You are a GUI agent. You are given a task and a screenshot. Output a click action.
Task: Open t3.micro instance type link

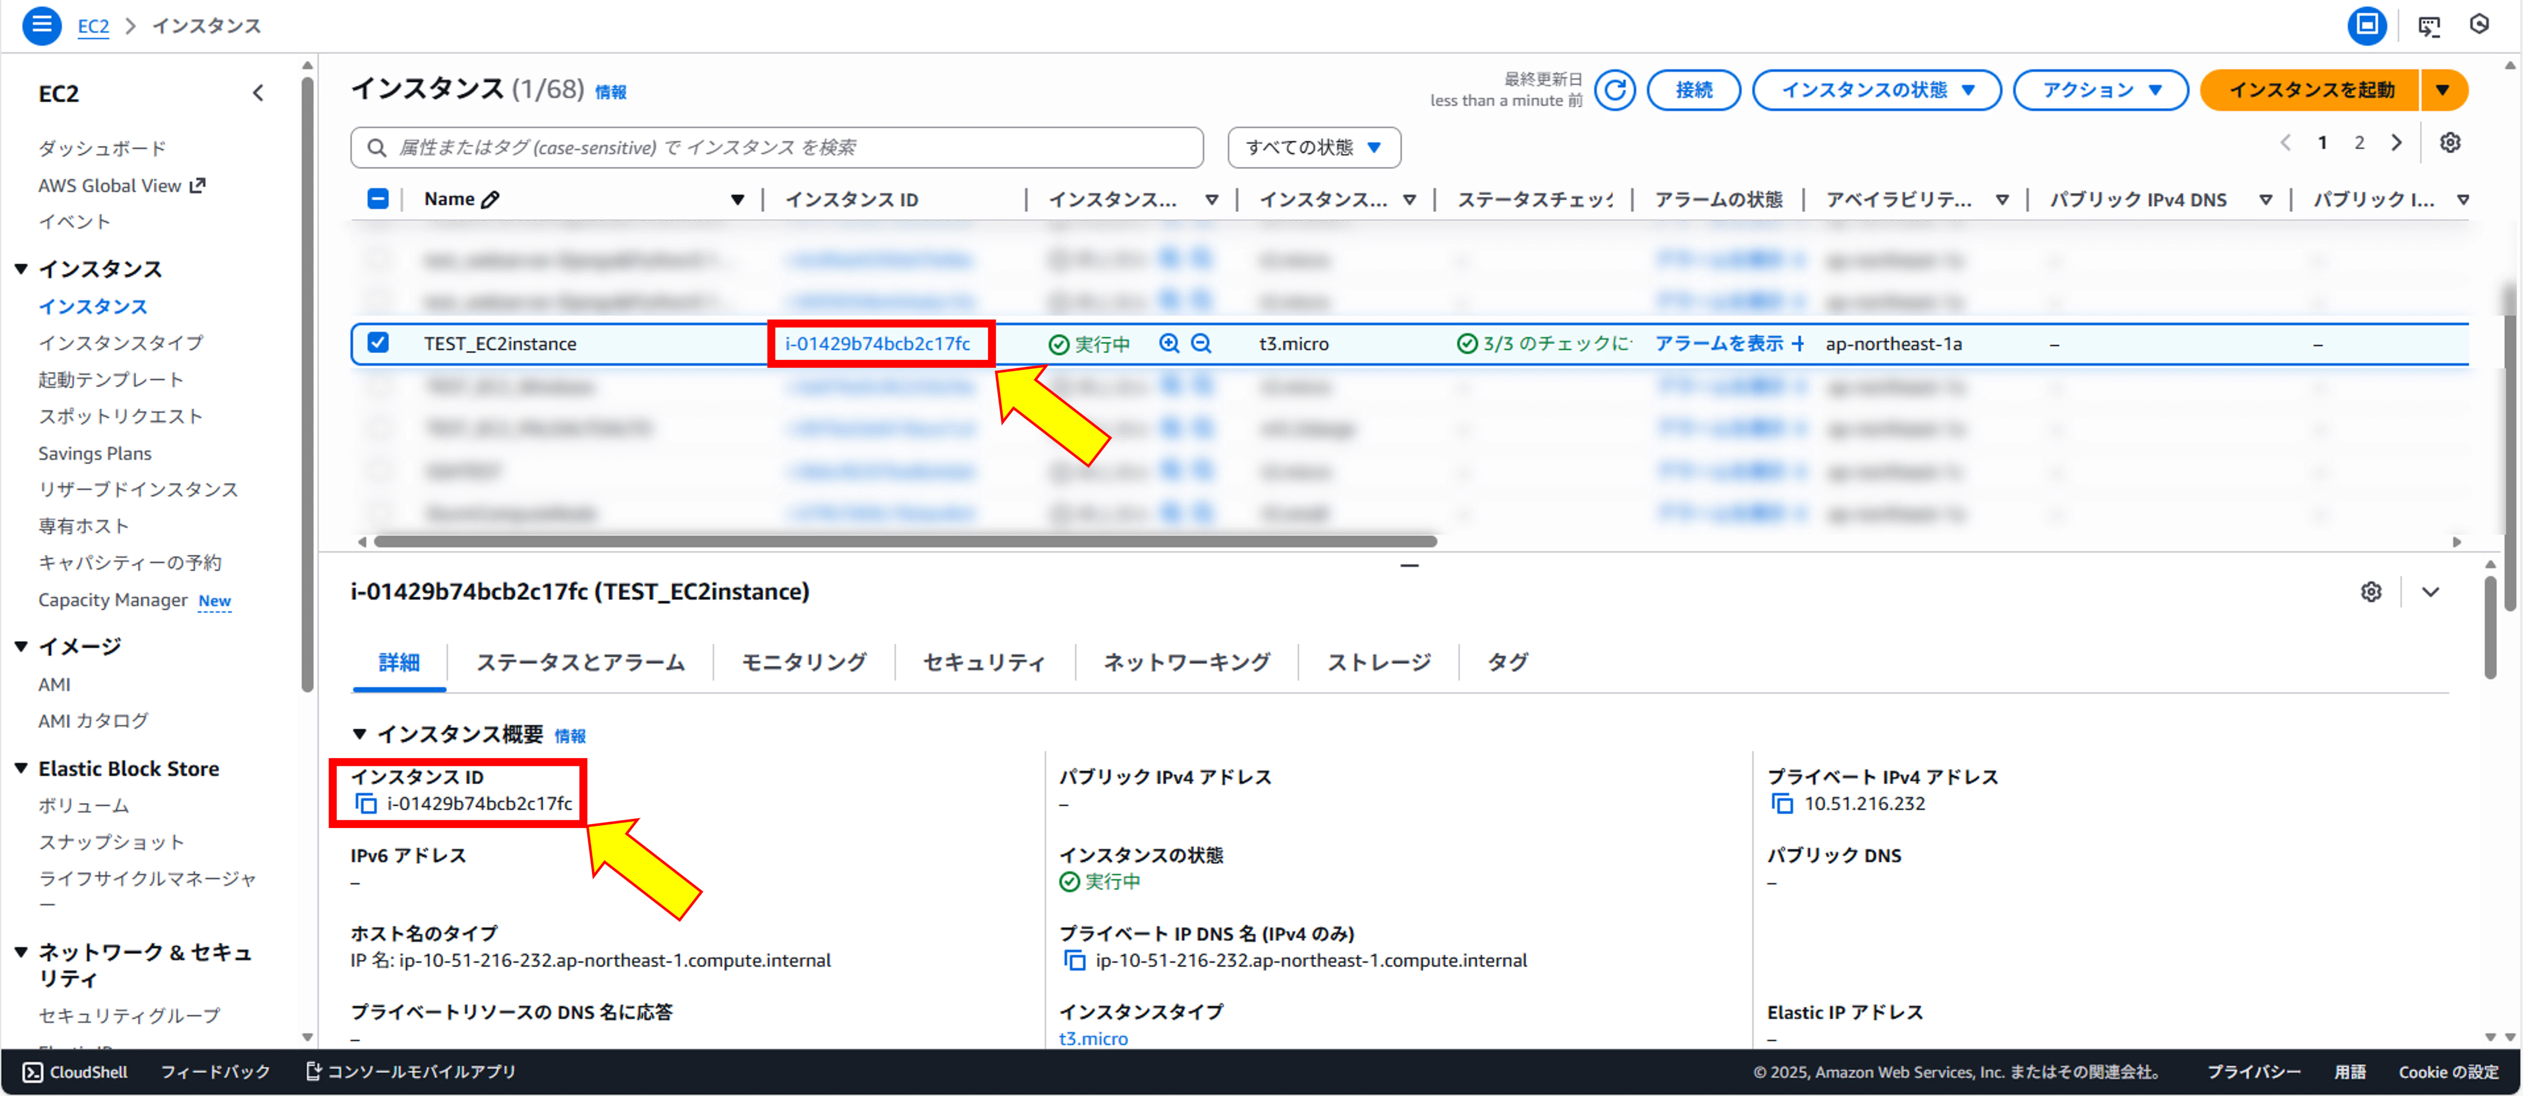[1093, 1039]
